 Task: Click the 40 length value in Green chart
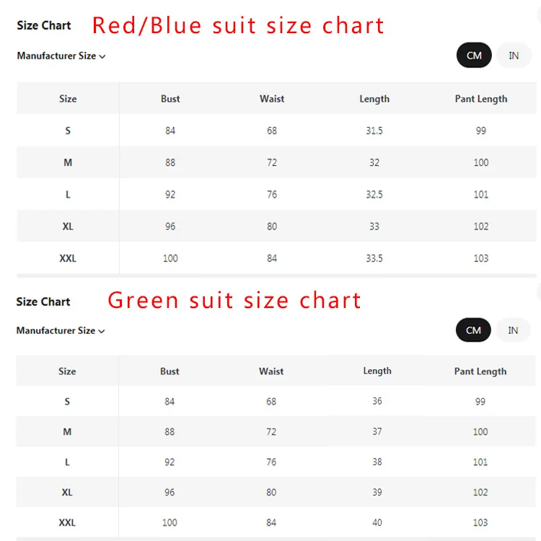(x=377, y=522)
